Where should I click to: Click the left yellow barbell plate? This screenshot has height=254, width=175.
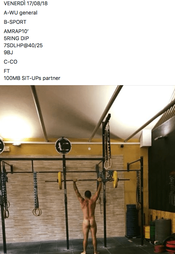(x=60, y=180)
